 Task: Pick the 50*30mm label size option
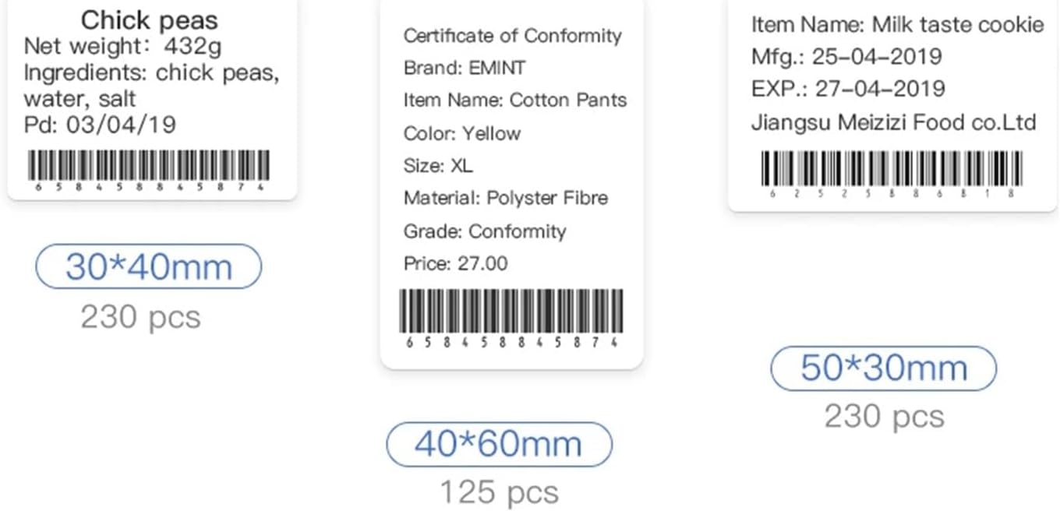pyautogui.click(x=883, y=368)
